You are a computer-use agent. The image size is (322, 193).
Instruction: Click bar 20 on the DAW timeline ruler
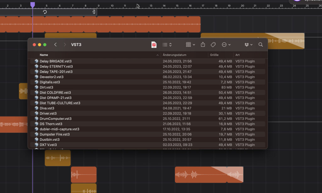point(242,6)
